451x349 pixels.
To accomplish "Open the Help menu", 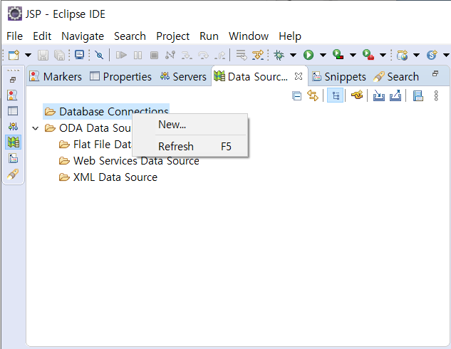I will point(290,36).
